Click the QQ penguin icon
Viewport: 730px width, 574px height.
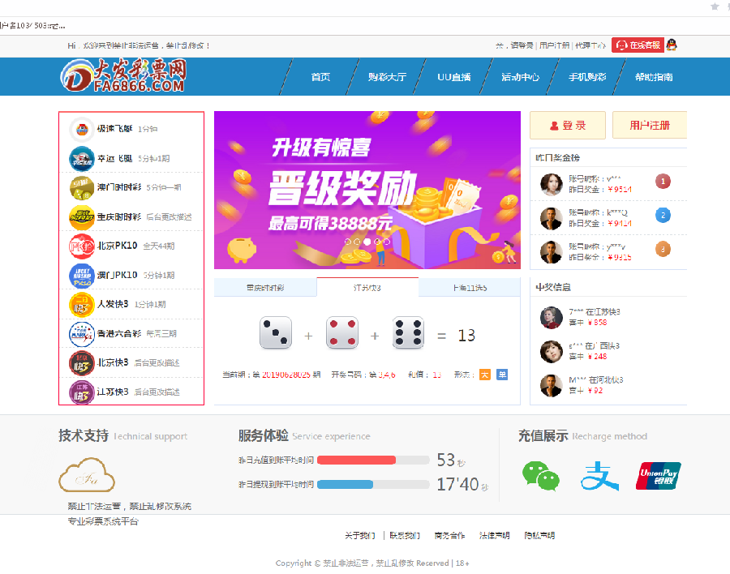click(x=672, y=45)
